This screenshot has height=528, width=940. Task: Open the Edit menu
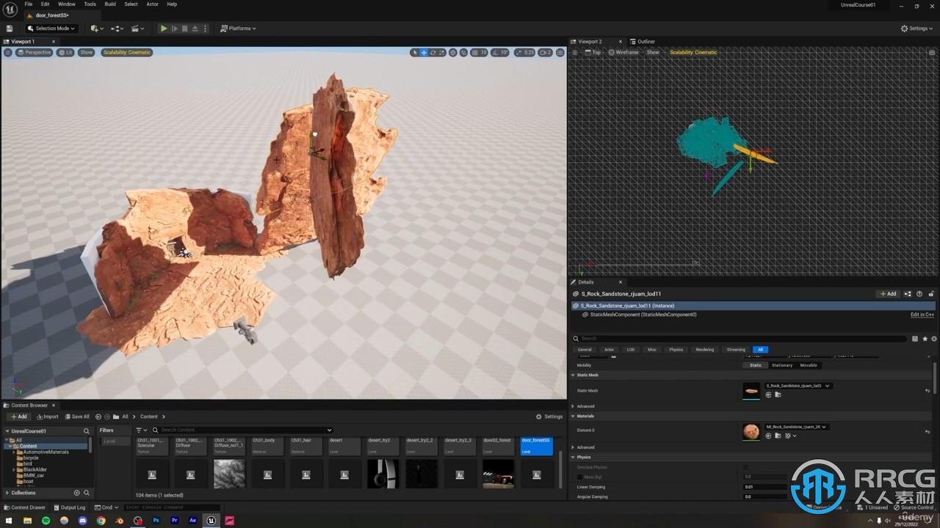[45, 4]
